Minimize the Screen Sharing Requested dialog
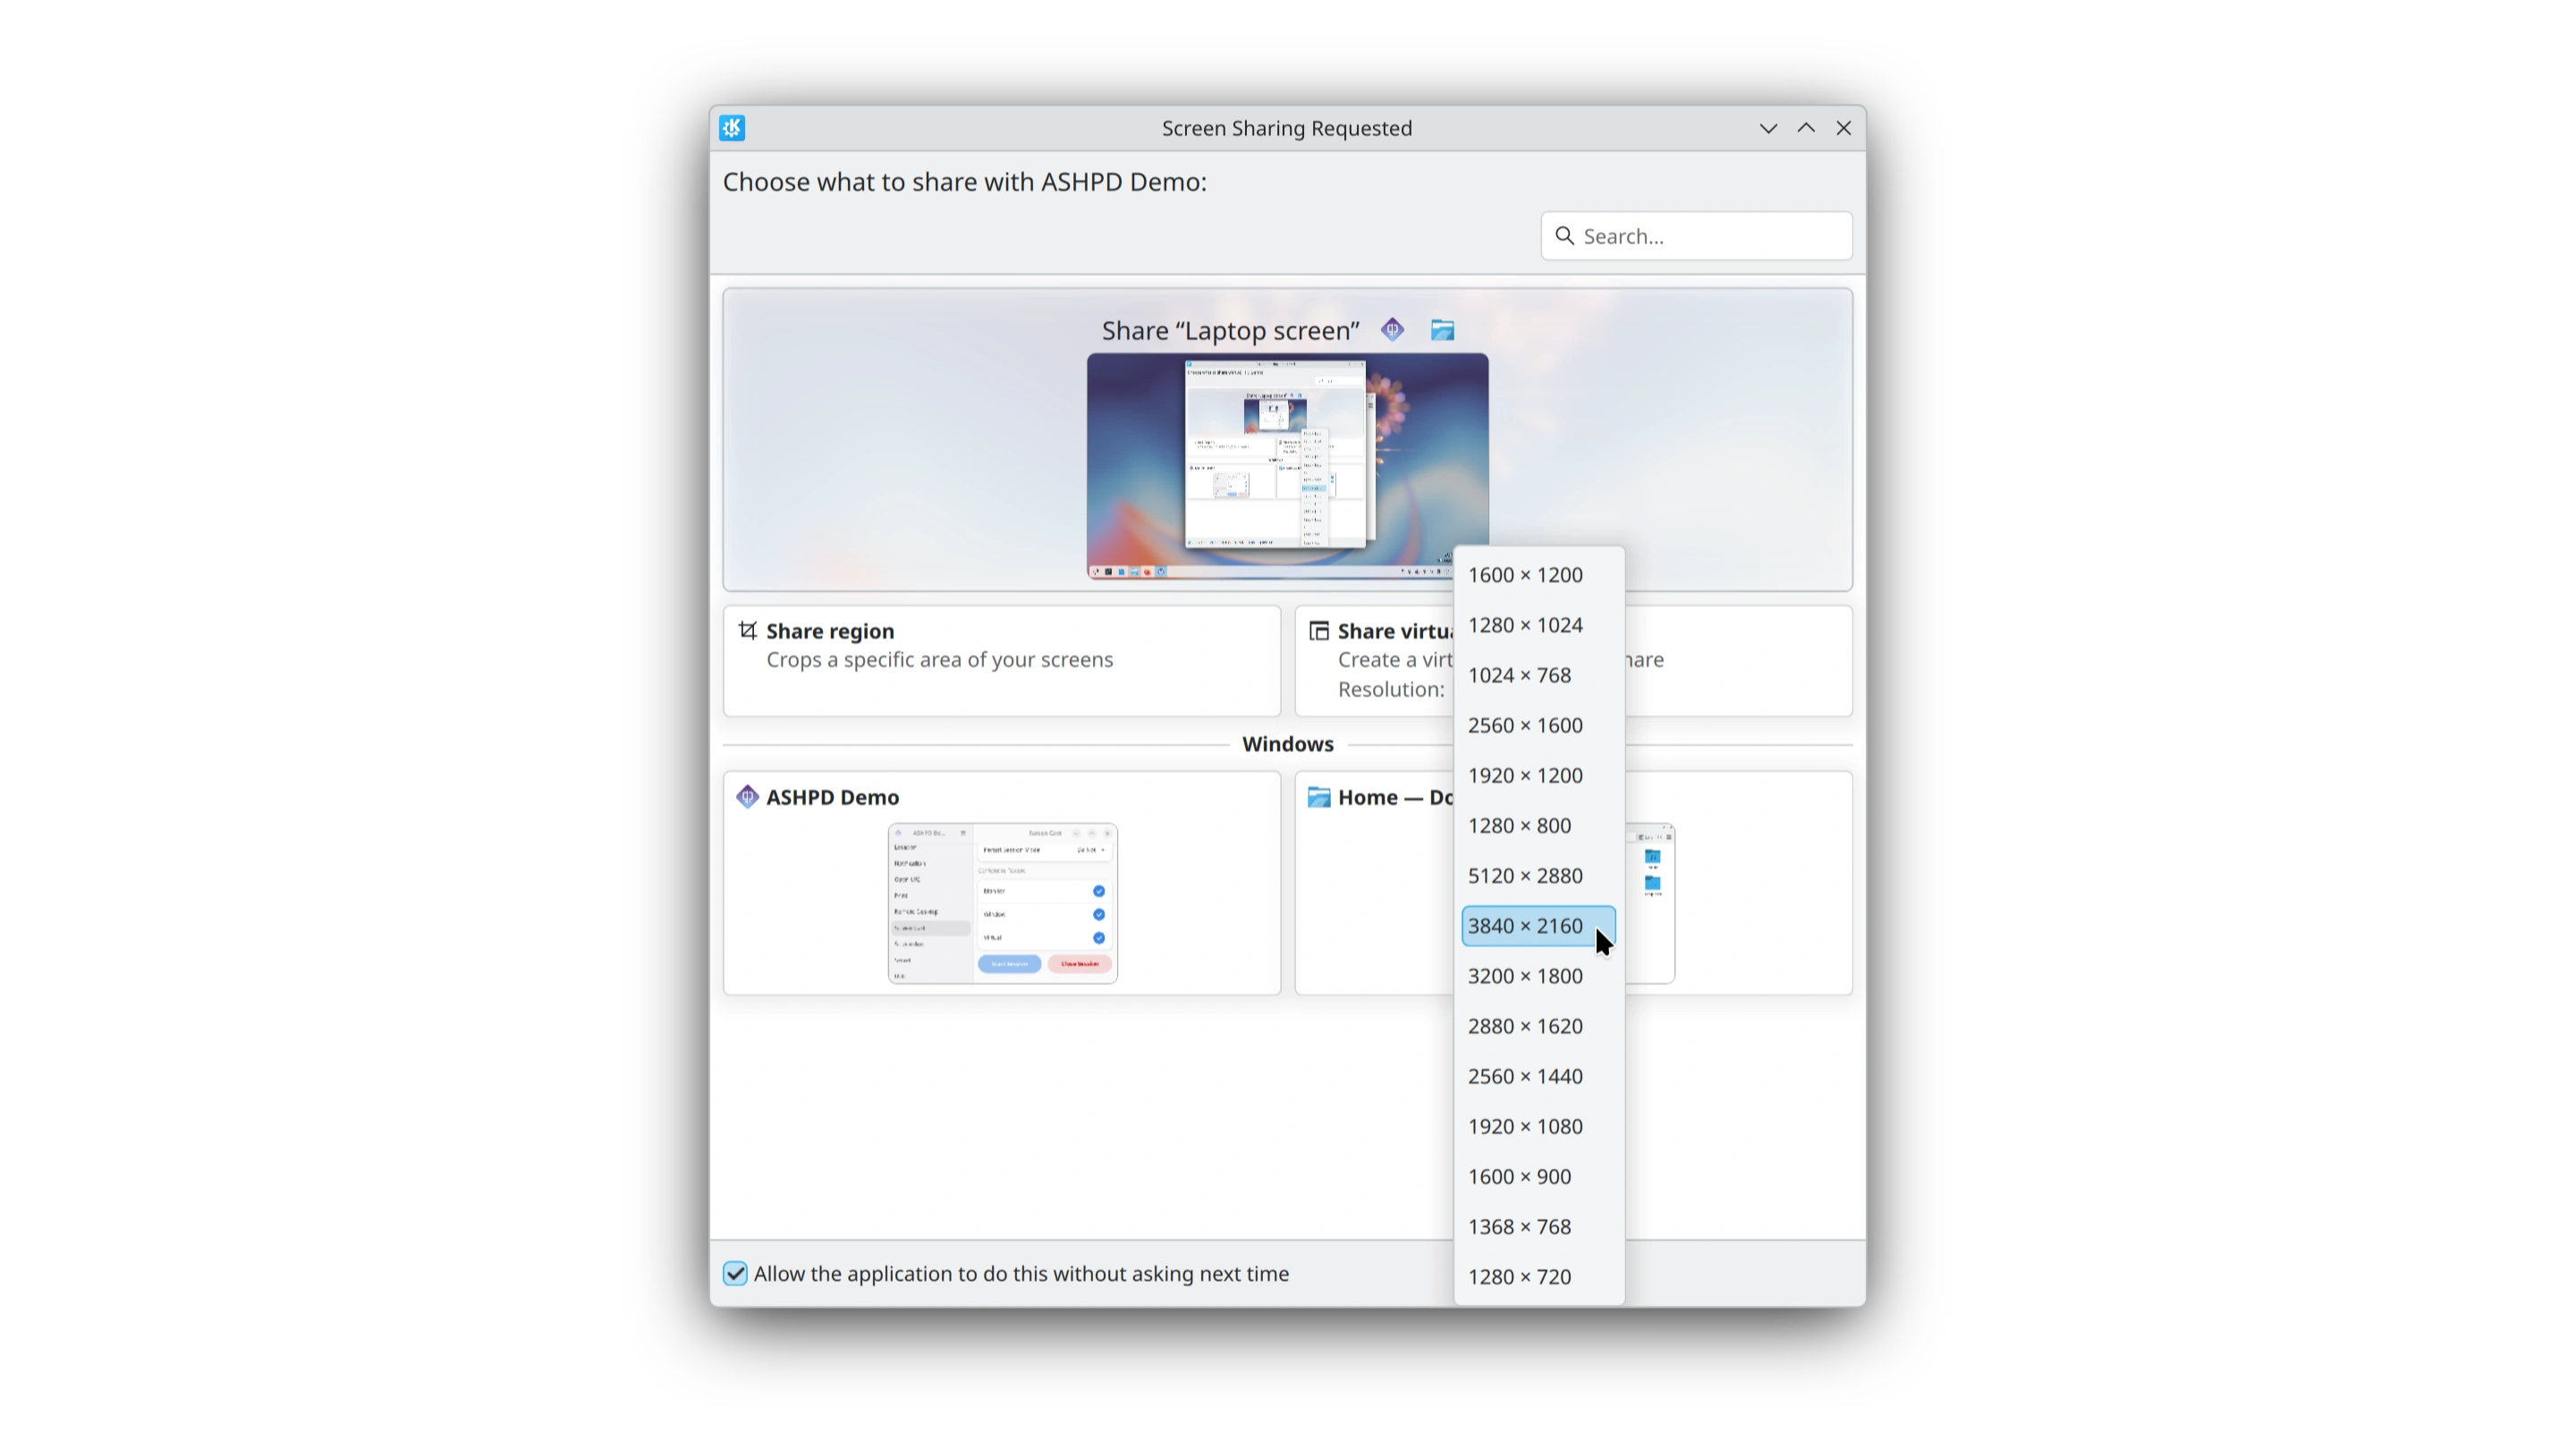Screen dimensions: 2576x1449 pyautogui.click(x=1768, y=128)
